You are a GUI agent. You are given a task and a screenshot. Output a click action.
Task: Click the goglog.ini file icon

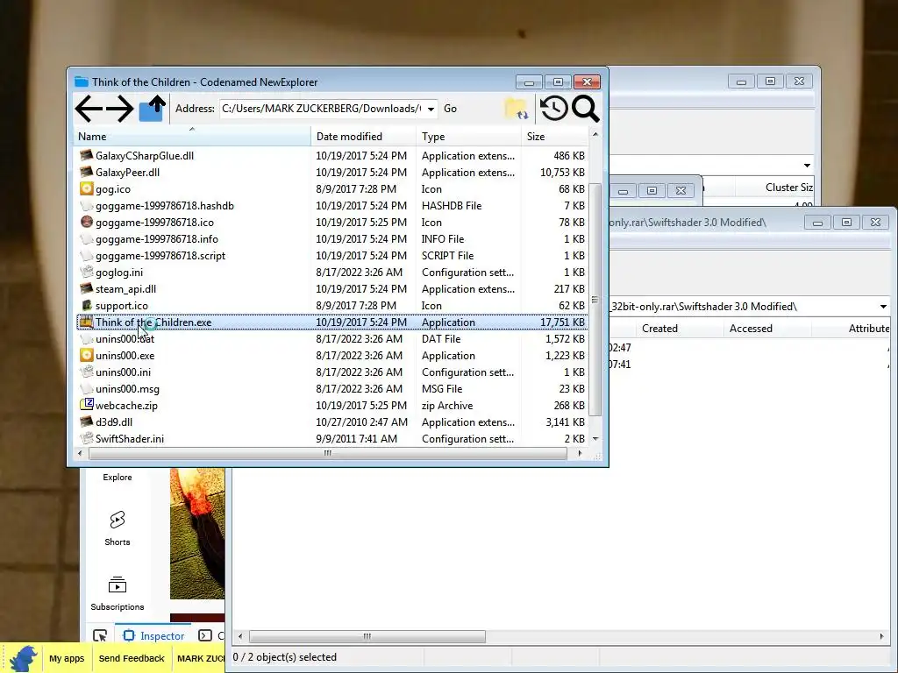[x=87, y=272]
